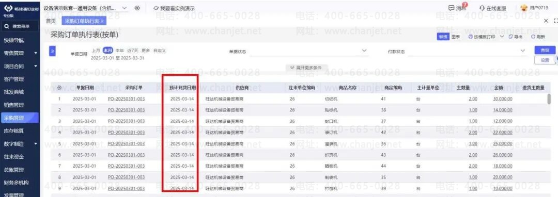Select the 自定义 custom date range
This screenshot has width=558, height=197.
coord(160,51)
